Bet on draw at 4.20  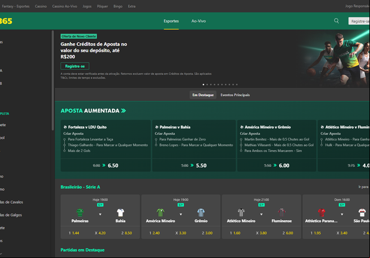(101, 233)
